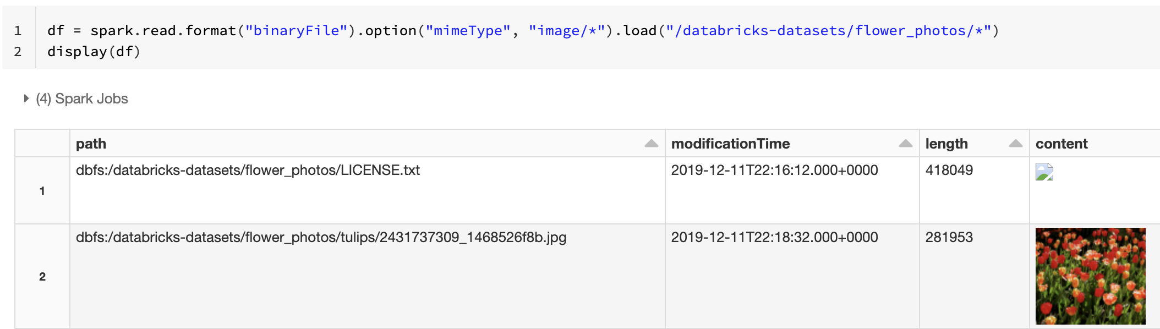
Task: Click the content column header
Action: (1061, 144)
